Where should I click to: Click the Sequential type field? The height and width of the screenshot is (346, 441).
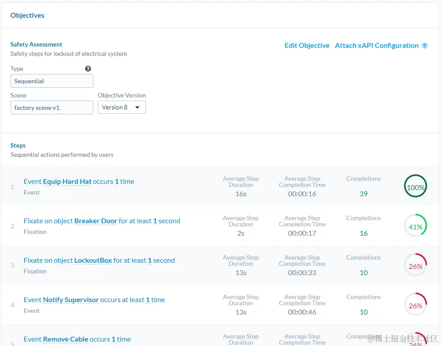tap(52, 81)
